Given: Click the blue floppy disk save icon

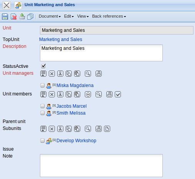Looking at the screenshot, I should coord(5,16).
